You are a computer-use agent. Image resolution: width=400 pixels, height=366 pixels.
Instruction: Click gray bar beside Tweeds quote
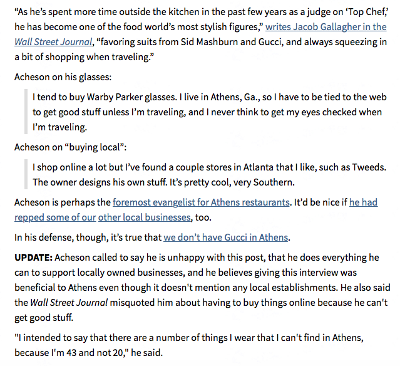(x=26, y=174)
